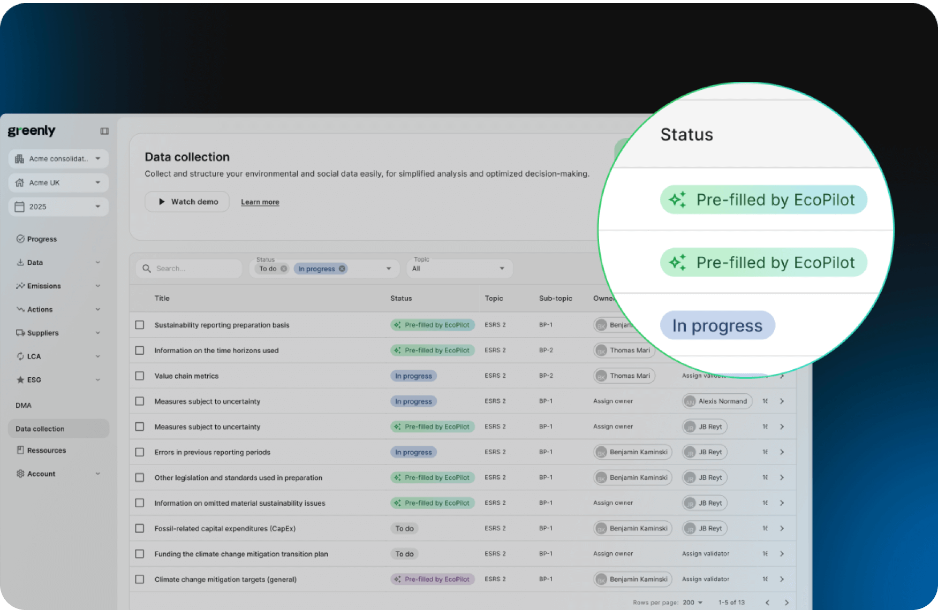Open Ressources in the sidebar
The height and width of the screenshot is (610, 938).
point(47,451)
